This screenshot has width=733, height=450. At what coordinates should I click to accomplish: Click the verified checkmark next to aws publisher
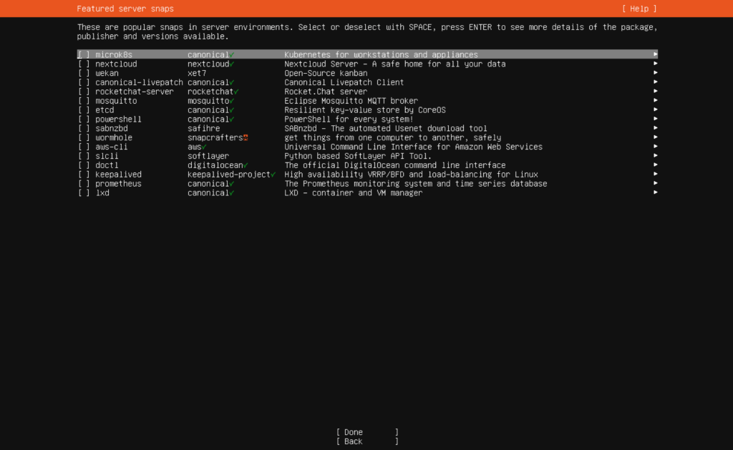(x=204, y=147)
